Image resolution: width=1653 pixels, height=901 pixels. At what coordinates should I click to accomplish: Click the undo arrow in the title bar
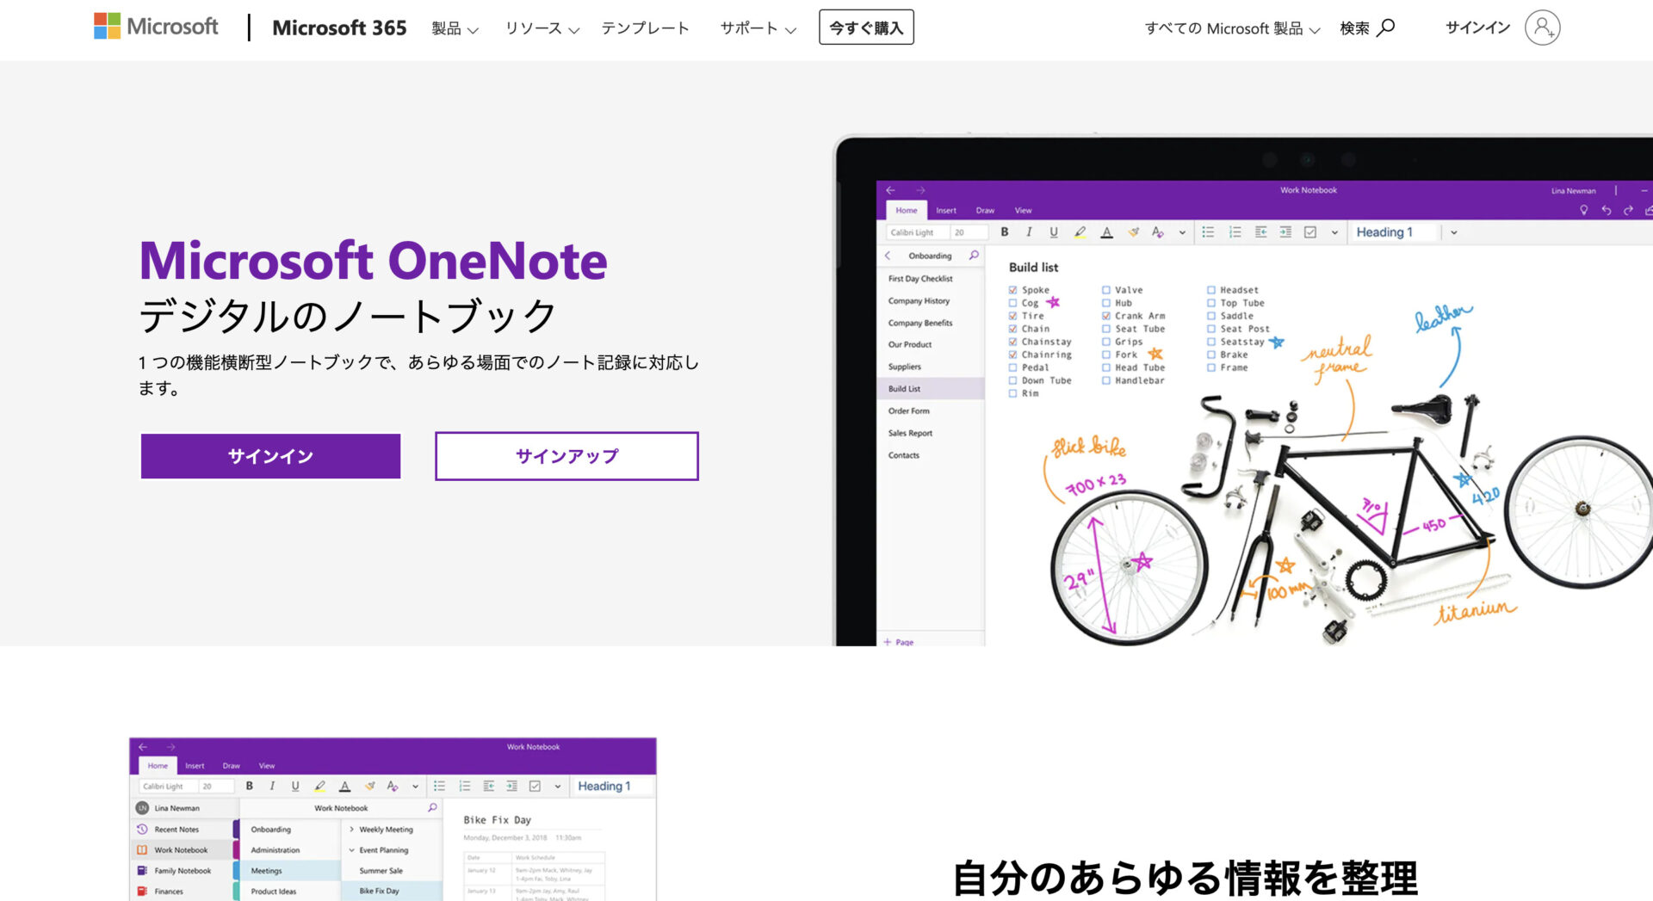1607,209
